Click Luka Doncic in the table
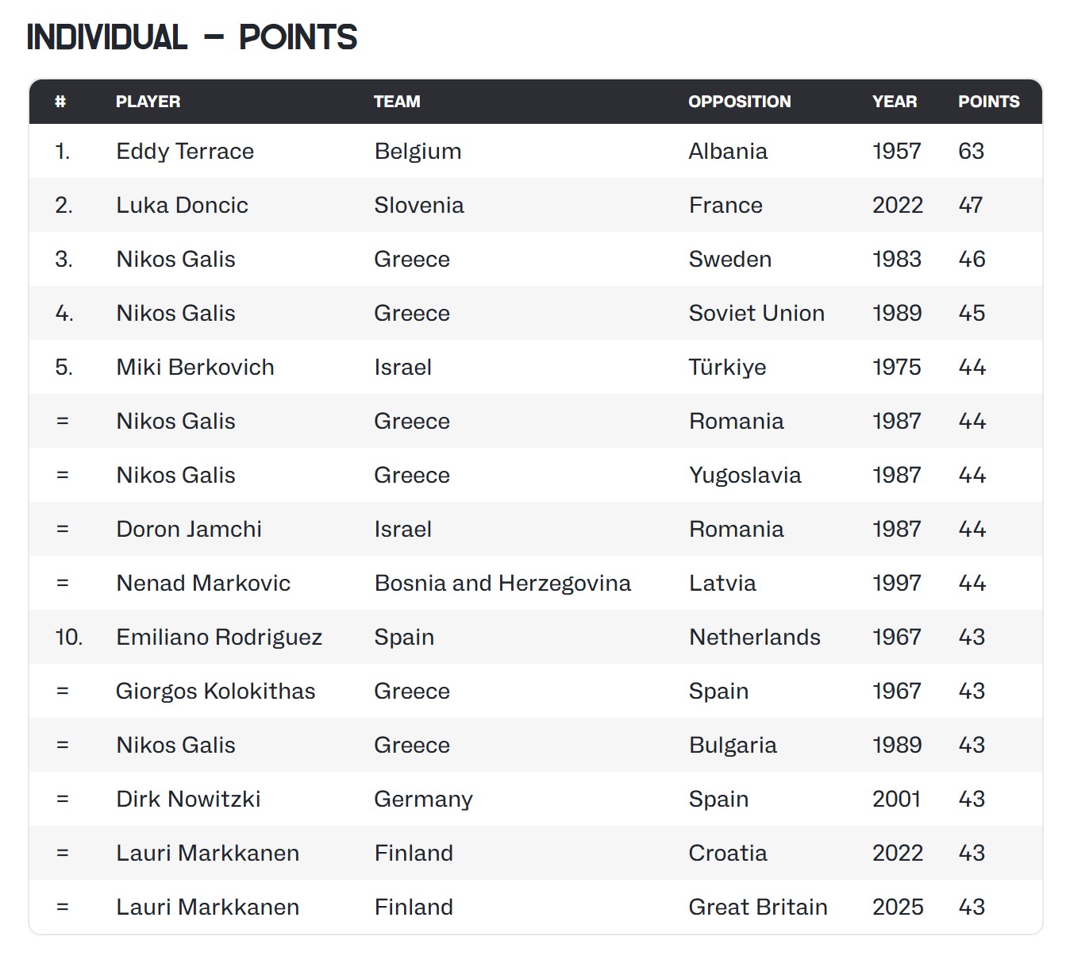The image size is (1070, 956). click(x=182, y=206)
